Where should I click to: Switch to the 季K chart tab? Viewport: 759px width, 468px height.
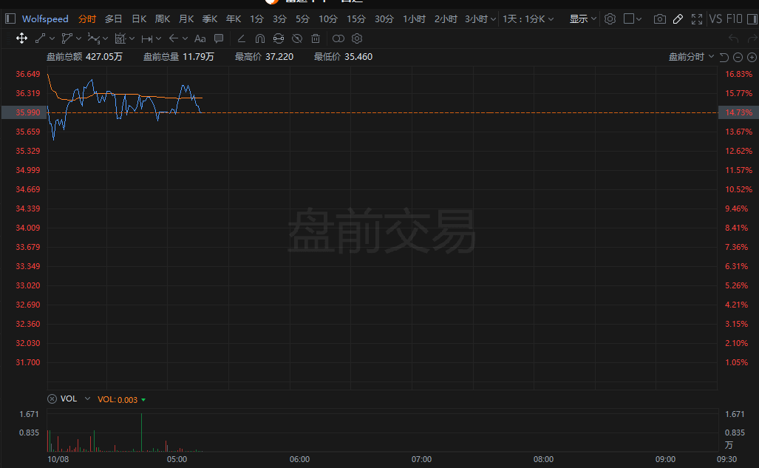pos(210,19)
